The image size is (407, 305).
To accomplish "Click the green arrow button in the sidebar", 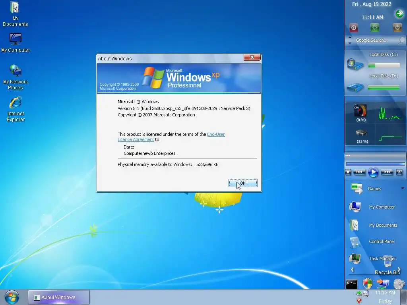I will click(399, 14).
